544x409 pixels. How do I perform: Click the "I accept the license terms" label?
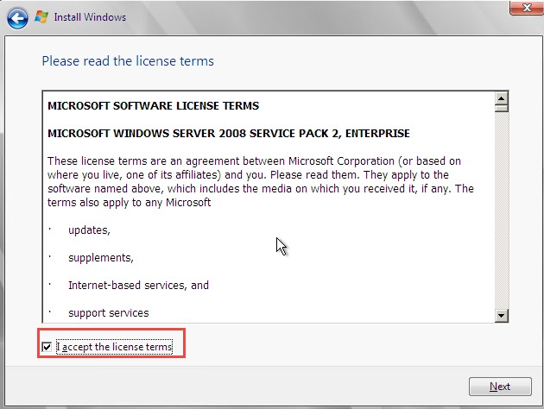tap(115, 348)
